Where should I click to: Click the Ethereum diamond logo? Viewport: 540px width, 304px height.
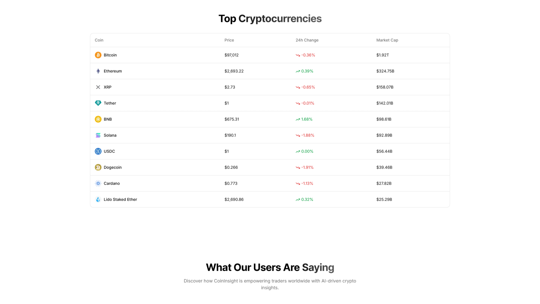(x=98, y=71)
